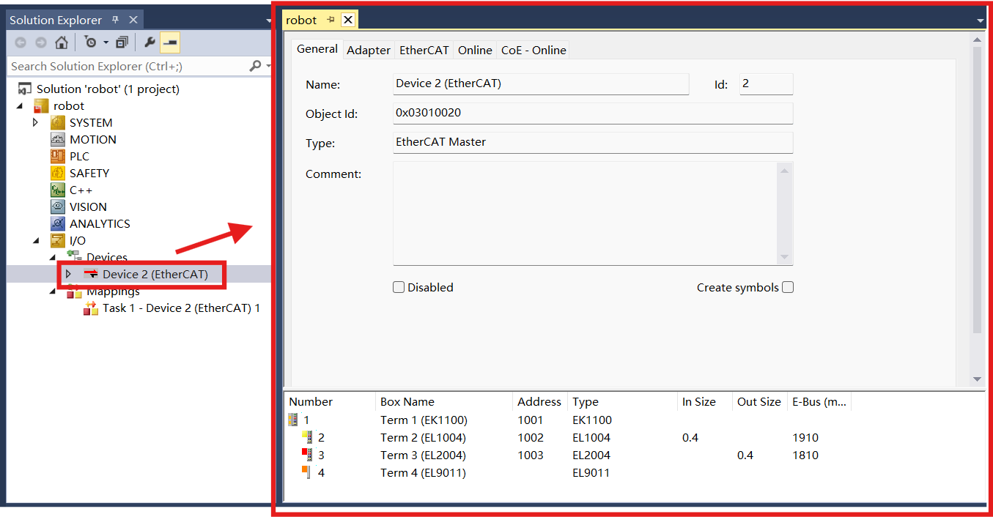Toggle the Preview Selected Items icon
This screenshot has width=993, height=517.
(170, 42)
